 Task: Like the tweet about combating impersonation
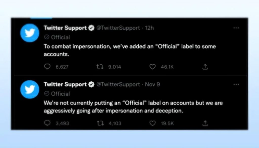pyautogui.click(x=153, y=67)
